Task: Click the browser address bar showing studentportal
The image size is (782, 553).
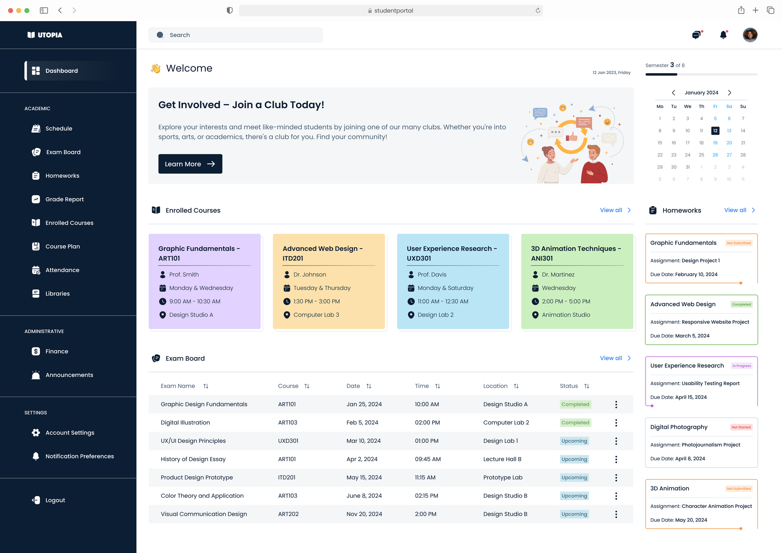Action: click(x=391, y=11)
